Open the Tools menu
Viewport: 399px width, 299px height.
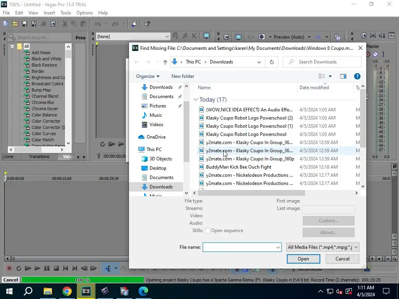[x=65, y=13]
